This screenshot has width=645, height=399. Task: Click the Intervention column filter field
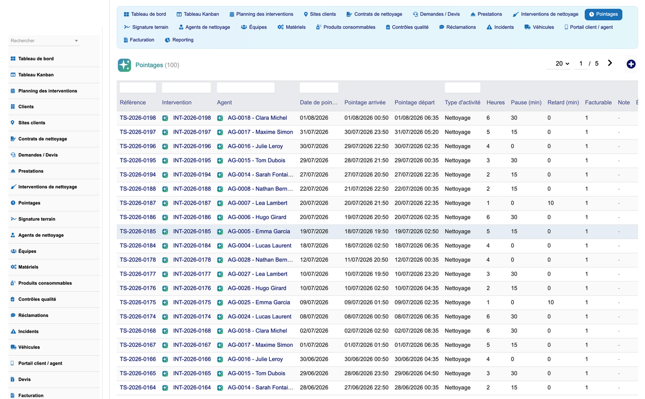[x=187, y=88]
